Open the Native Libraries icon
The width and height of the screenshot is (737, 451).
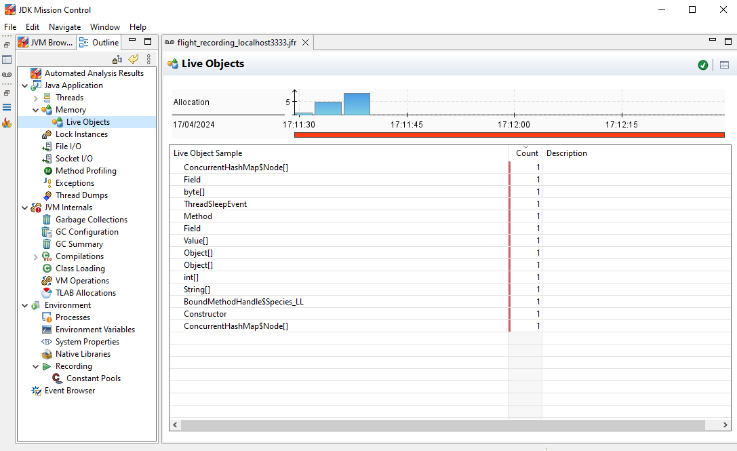[47, 354]
